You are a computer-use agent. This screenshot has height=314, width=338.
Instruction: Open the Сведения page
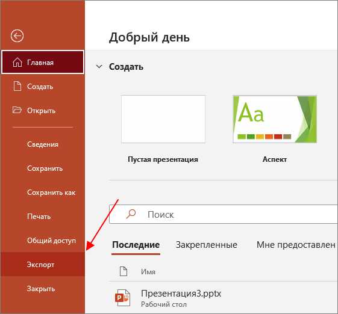pos(43,144)
